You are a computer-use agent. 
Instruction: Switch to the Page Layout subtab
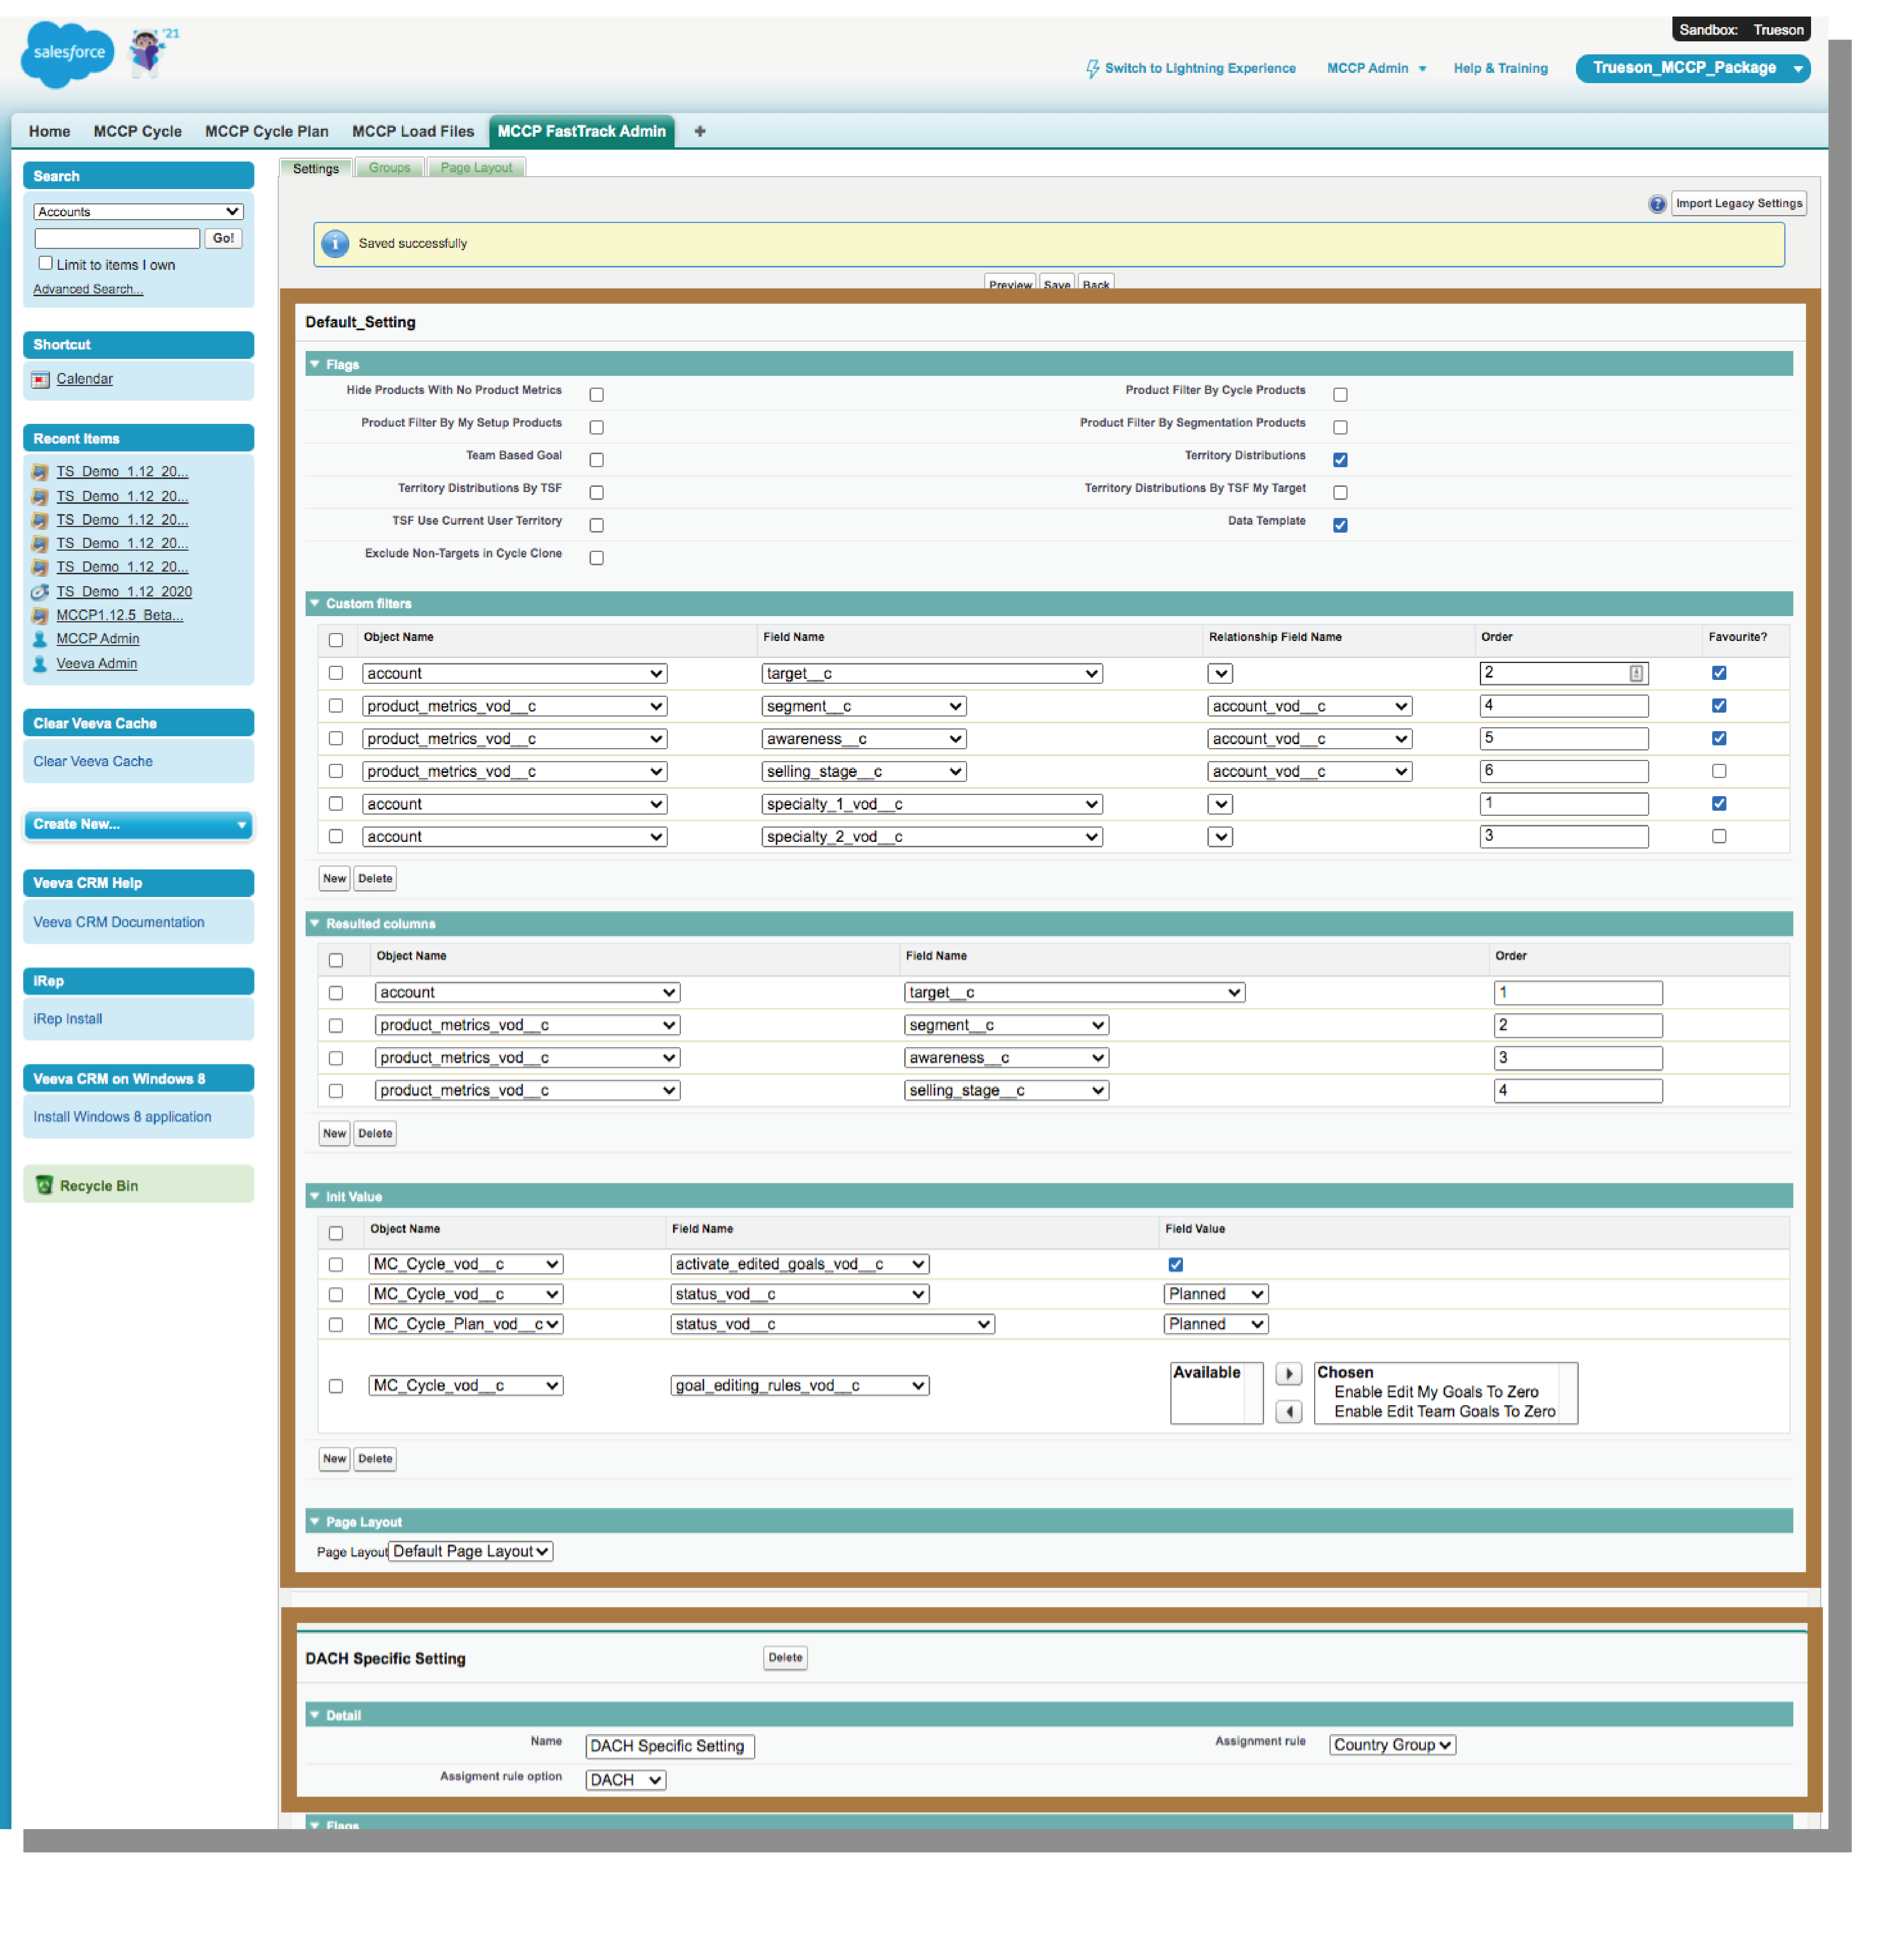click(x=476, y=168)
